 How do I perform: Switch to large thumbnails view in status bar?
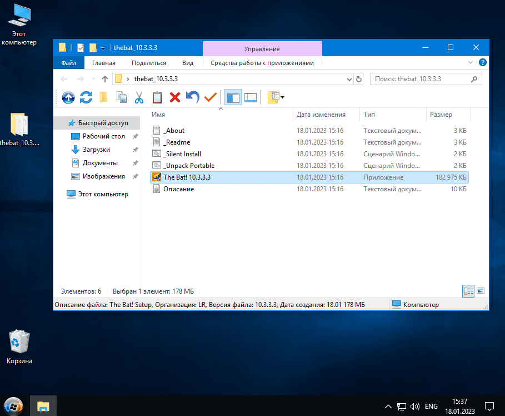[x=481, y=291]
